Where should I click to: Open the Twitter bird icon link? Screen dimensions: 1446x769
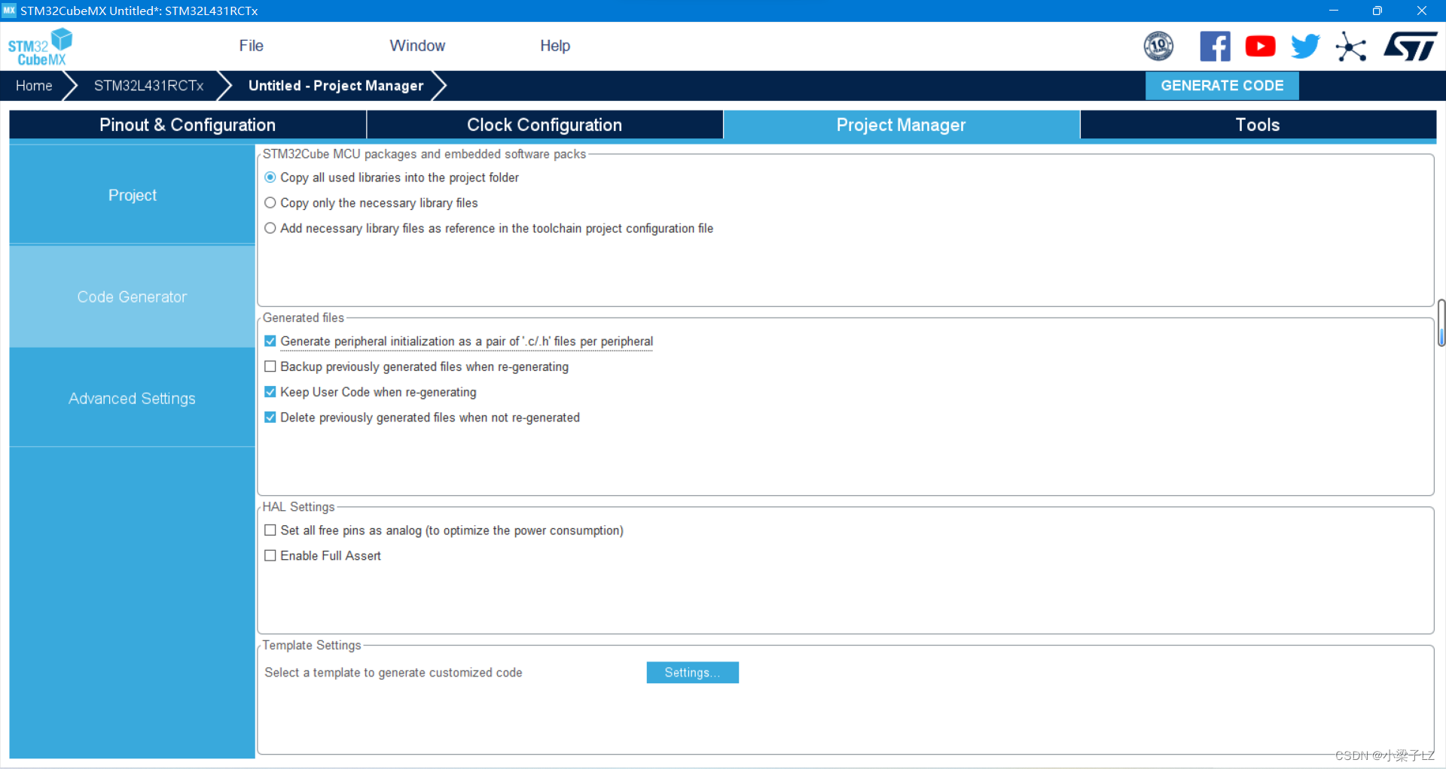click(1305, 46)
